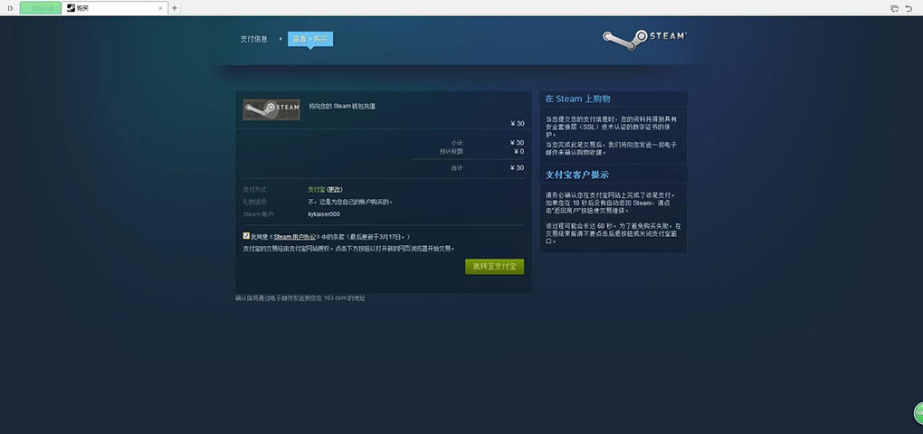Click the 合计 total amount ¥ 30
The height and width of the screenshot is (434, 923).
point(518,167)
